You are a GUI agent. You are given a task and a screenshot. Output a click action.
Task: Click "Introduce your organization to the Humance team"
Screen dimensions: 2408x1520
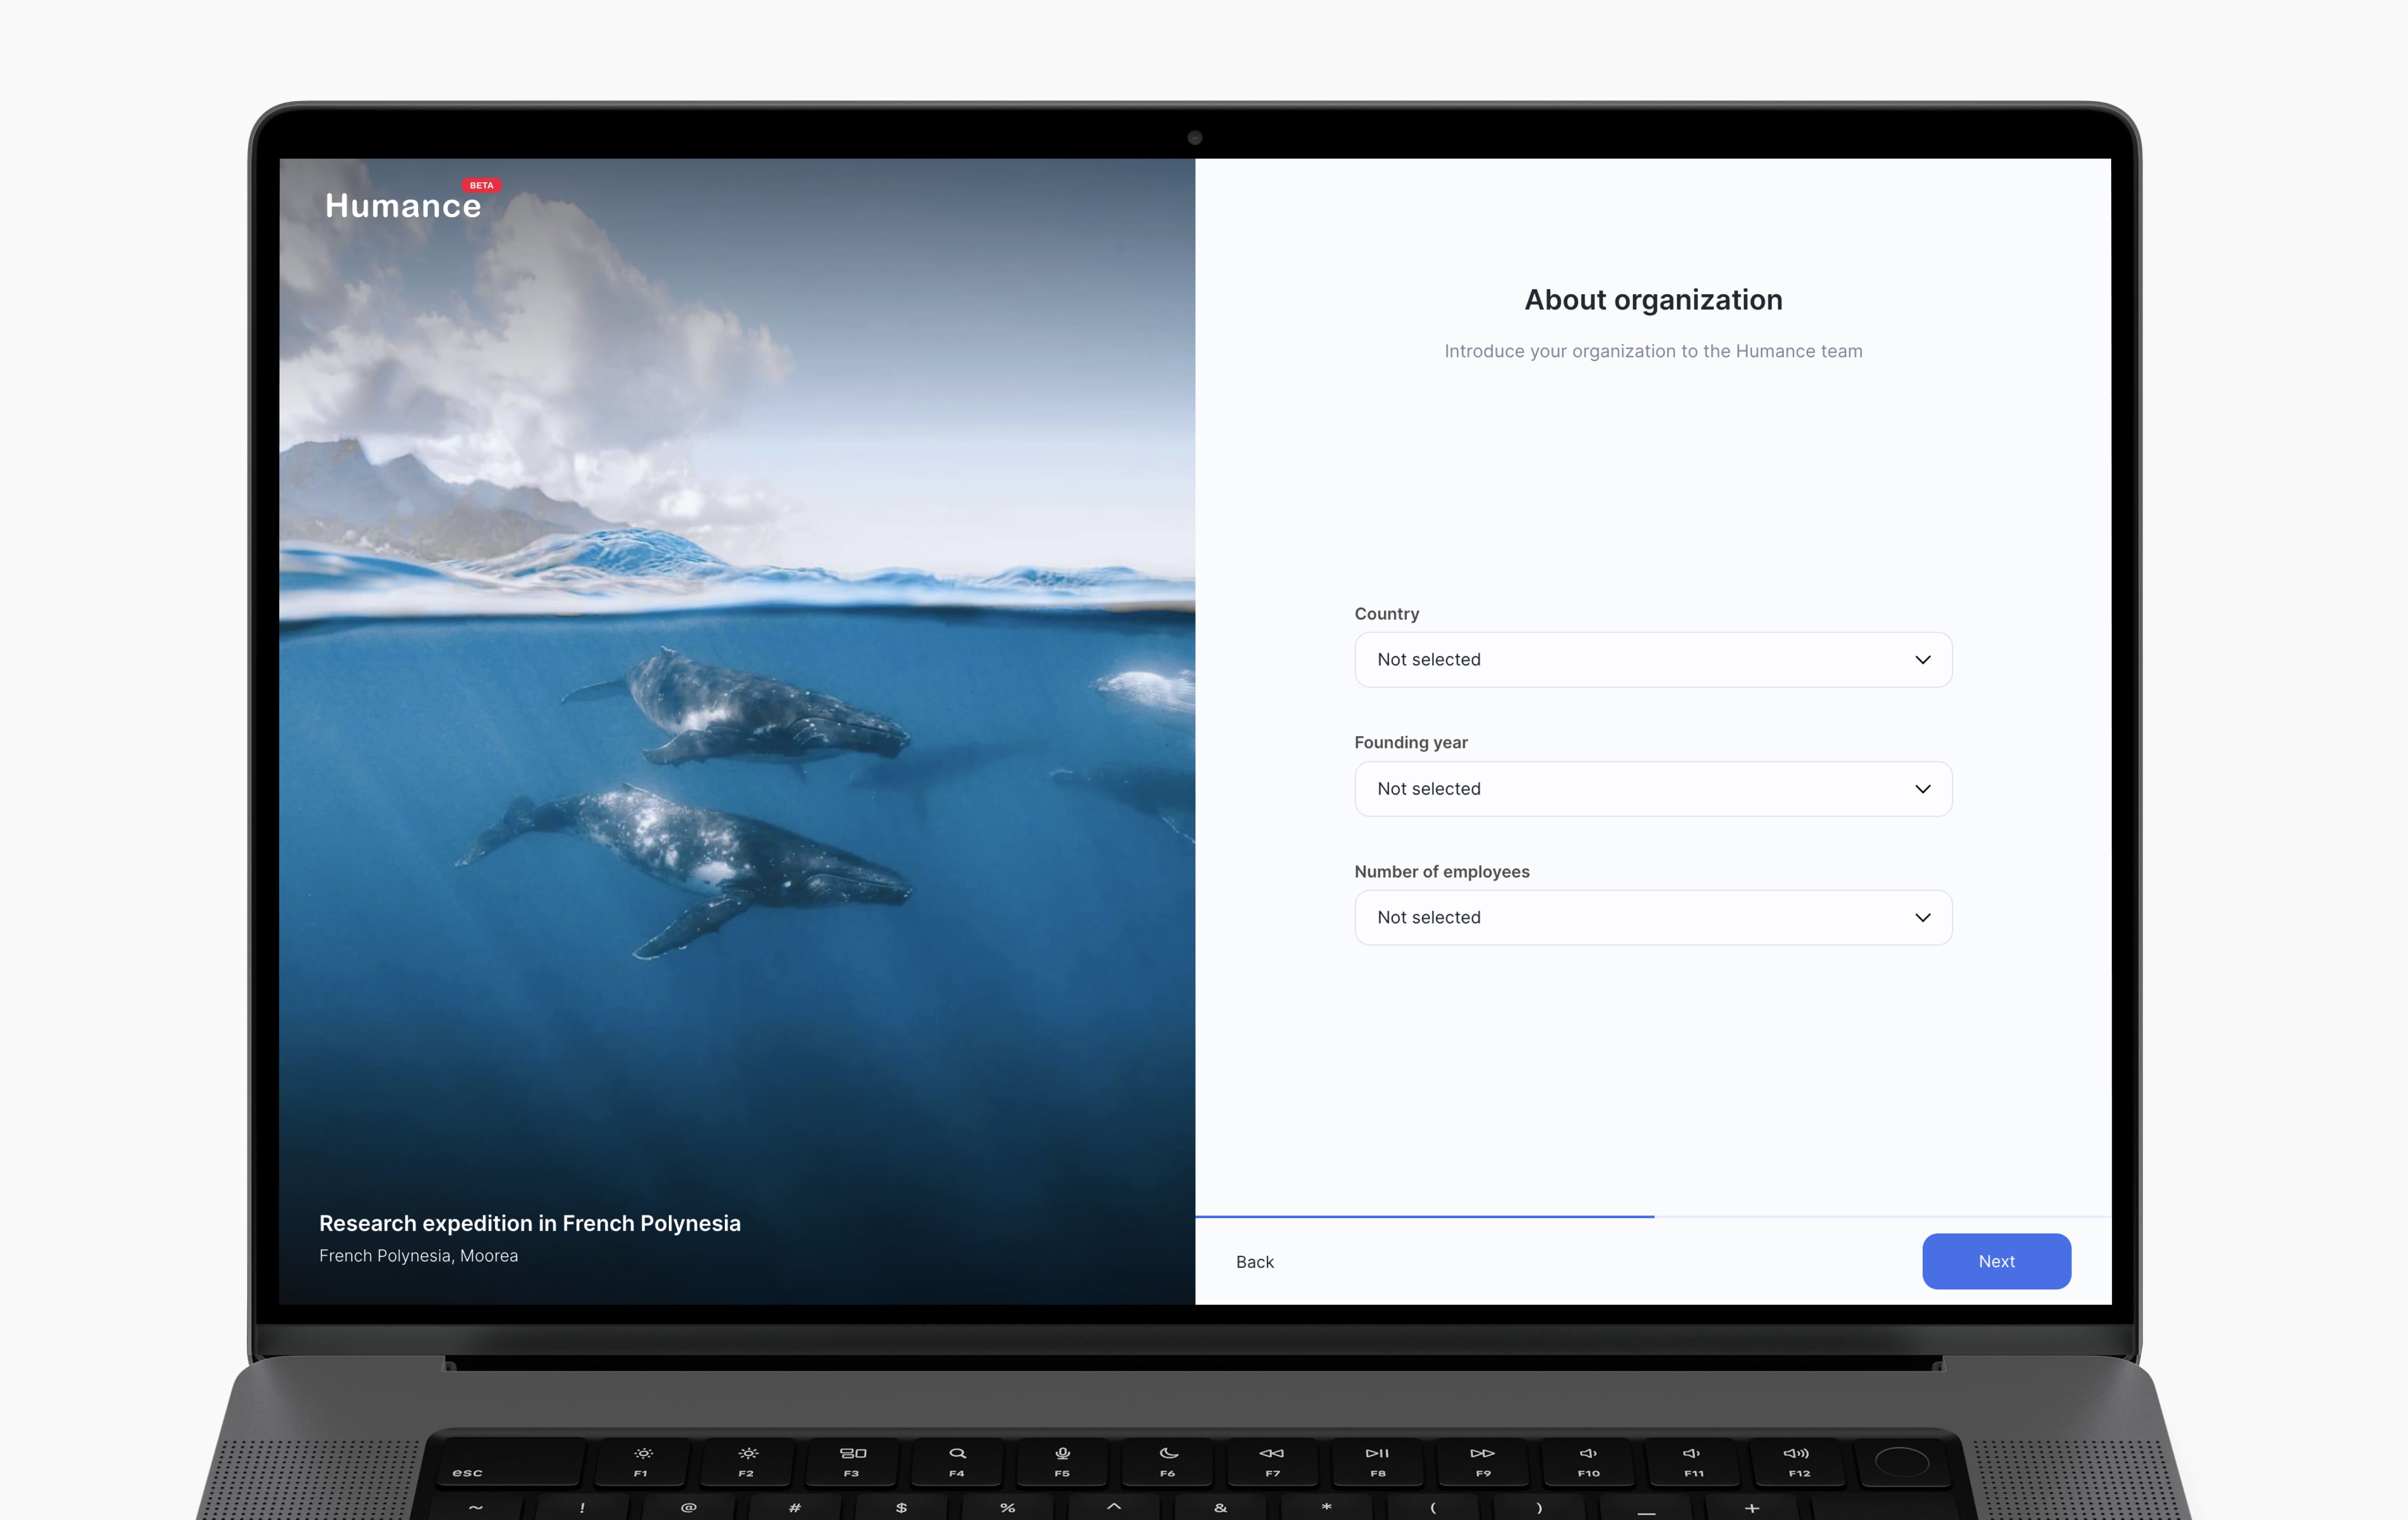pyautogui.click(x=1653, y=351)
